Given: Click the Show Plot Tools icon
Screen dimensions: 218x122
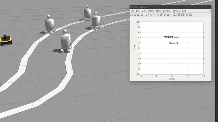Looking at the screenshot, I should click(190, 15).
